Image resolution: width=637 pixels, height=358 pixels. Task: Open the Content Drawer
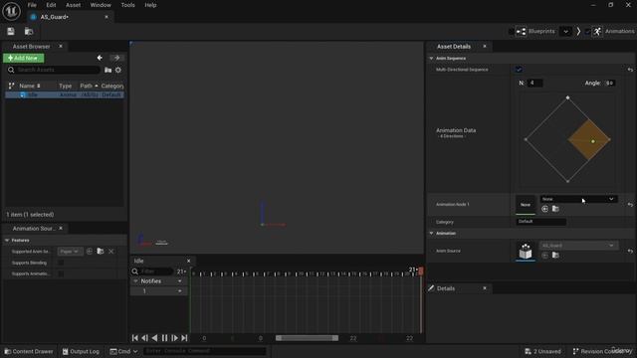click(x=29, y=351)
